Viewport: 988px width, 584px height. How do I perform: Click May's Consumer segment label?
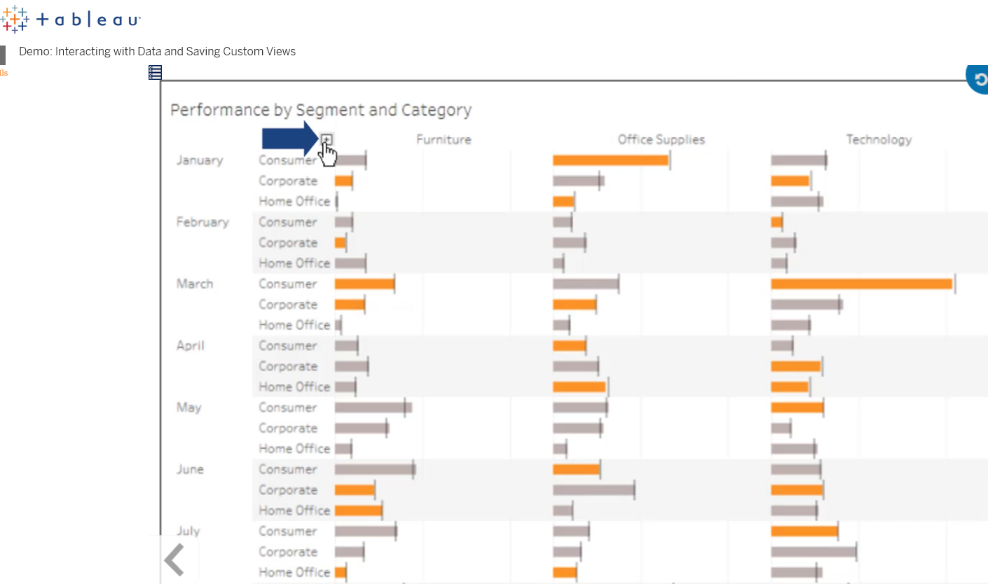288,408
